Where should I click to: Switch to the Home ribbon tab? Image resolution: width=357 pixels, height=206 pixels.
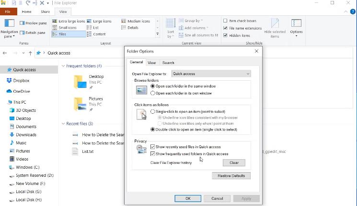pyautogui.click(x=26, y=11)
